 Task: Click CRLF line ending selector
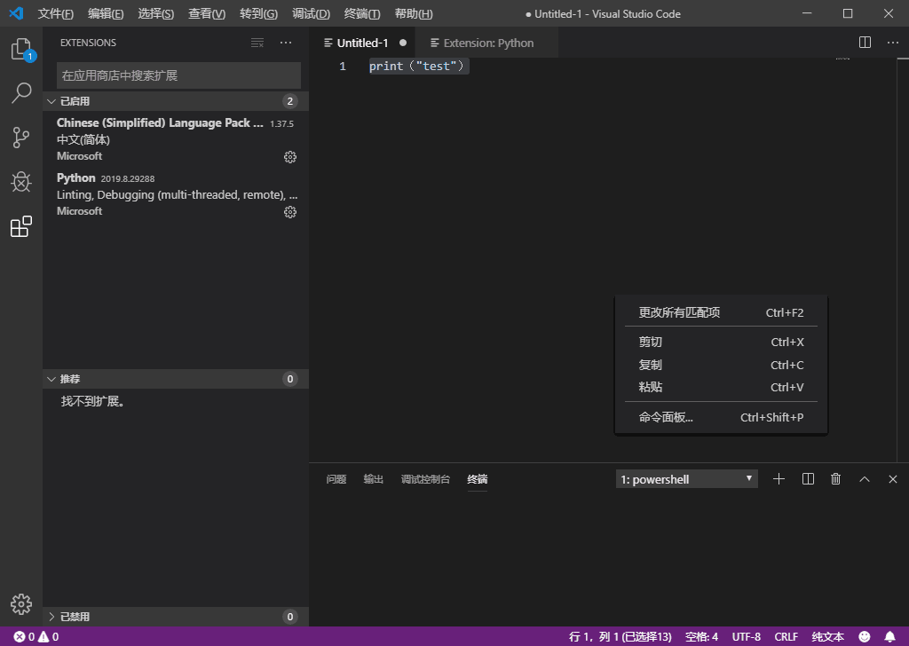tap(786, 637)
